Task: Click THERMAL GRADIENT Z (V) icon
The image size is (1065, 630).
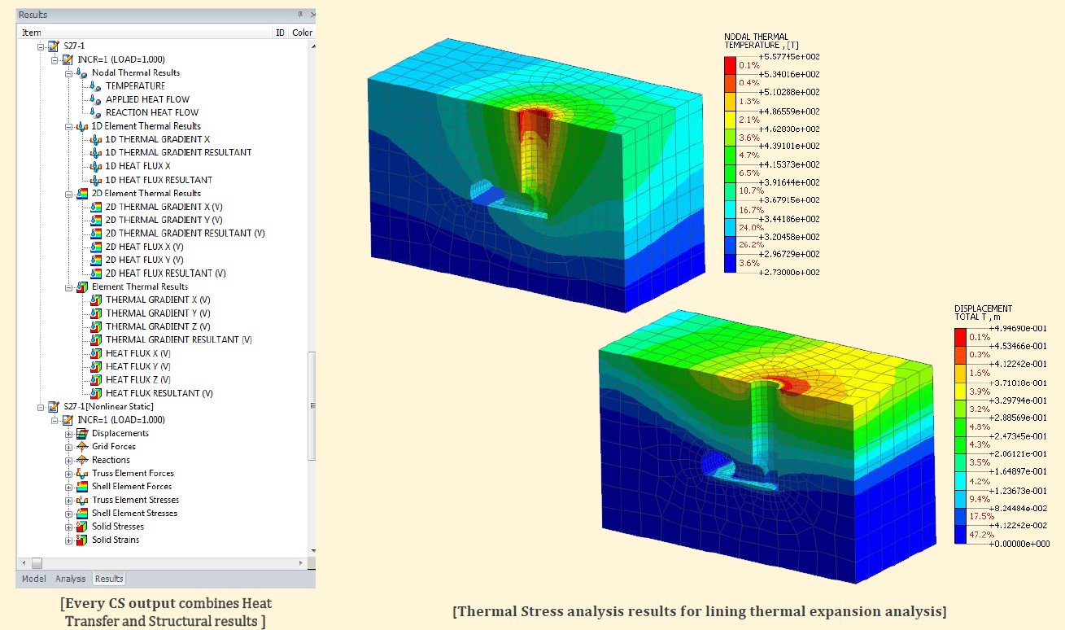Action: pyautogui.click(x=96, y=326)
